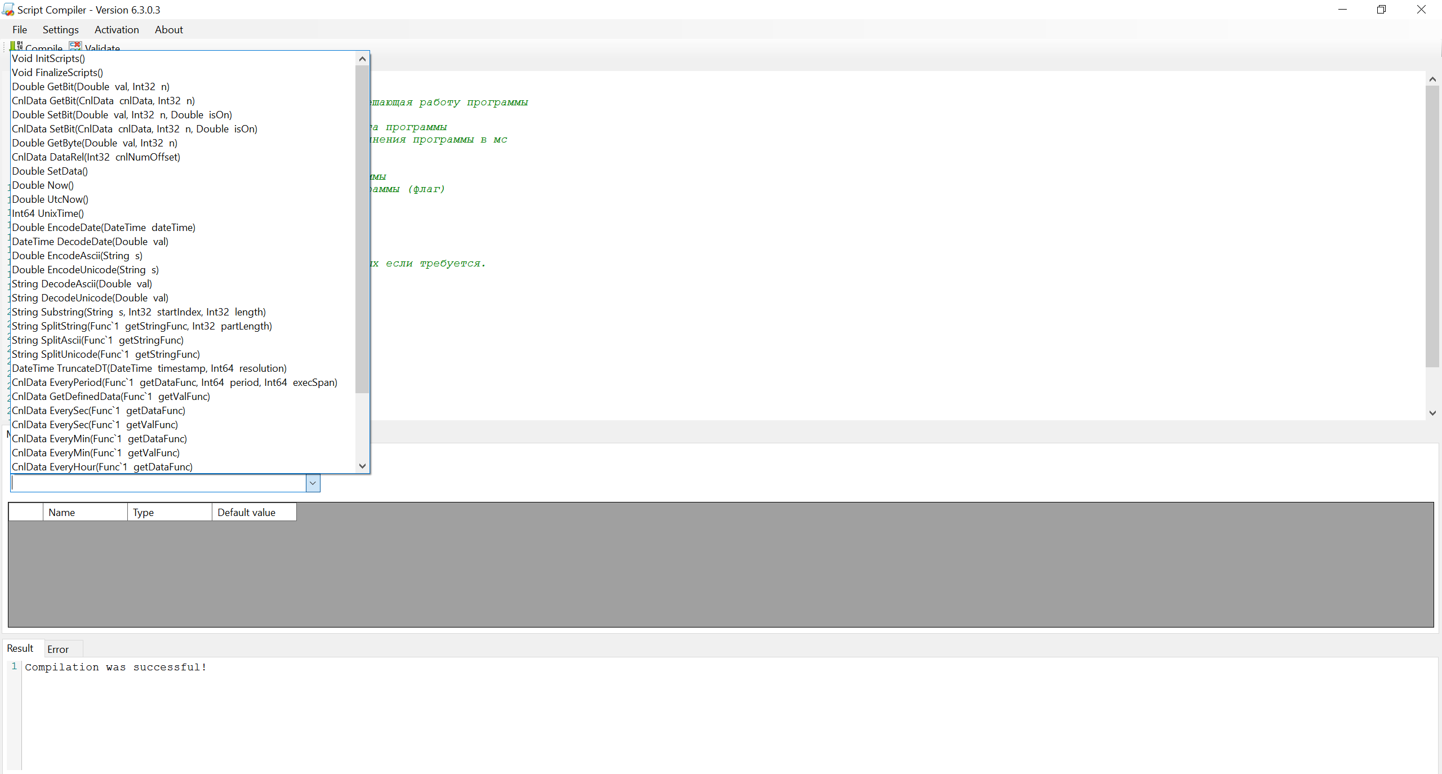
Task: Click the Compile toolbar icon
Action: pos(17,46)
